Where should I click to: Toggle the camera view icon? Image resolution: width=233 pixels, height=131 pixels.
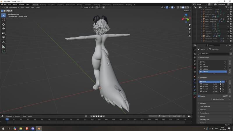pos(190,32)
